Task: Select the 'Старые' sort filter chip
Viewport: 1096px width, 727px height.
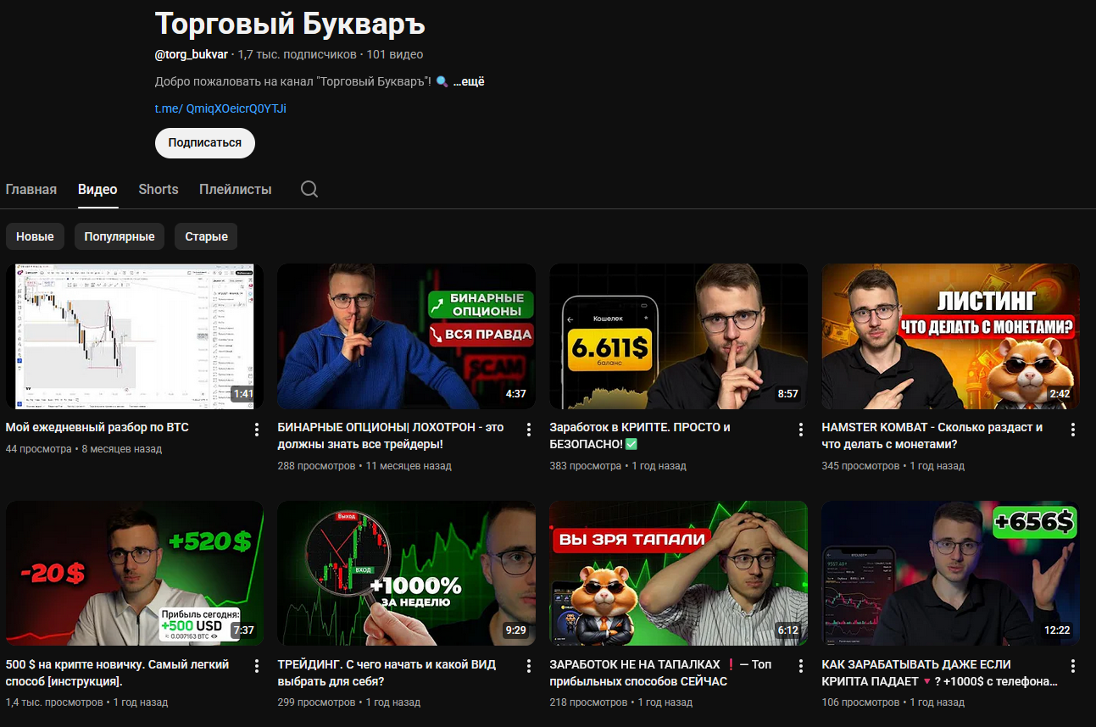Action: point(206,236)
